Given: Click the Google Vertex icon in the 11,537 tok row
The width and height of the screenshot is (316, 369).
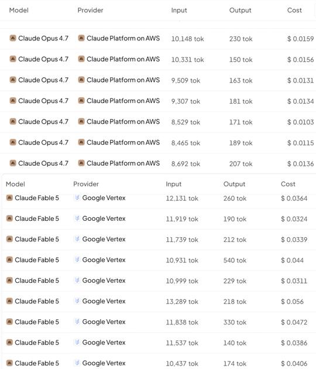Looking at the screenshot, I should [77, 342].
